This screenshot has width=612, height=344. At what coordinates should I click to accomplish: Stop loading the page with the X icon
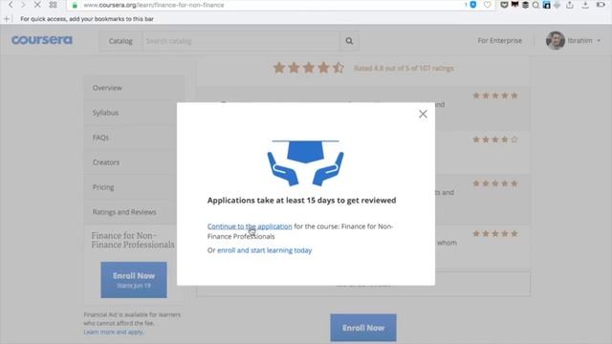[x=37, y=5]
